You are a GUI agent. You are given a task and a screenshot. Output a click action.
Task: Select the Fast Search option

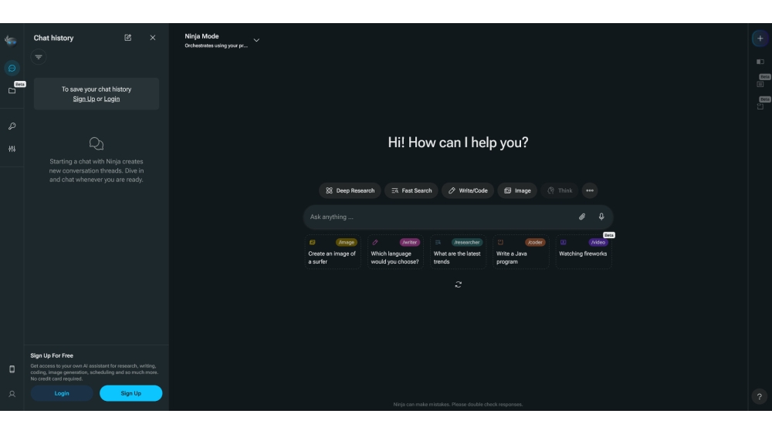point(411,190)
